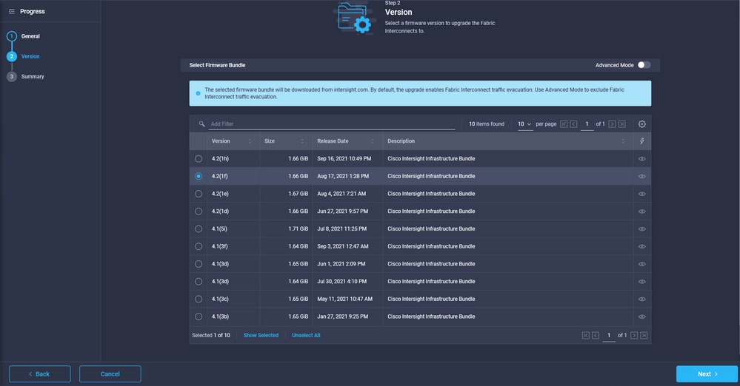Click the info icon in blue banner
This screenshot has height=386, width=740.
click(199, 93)
